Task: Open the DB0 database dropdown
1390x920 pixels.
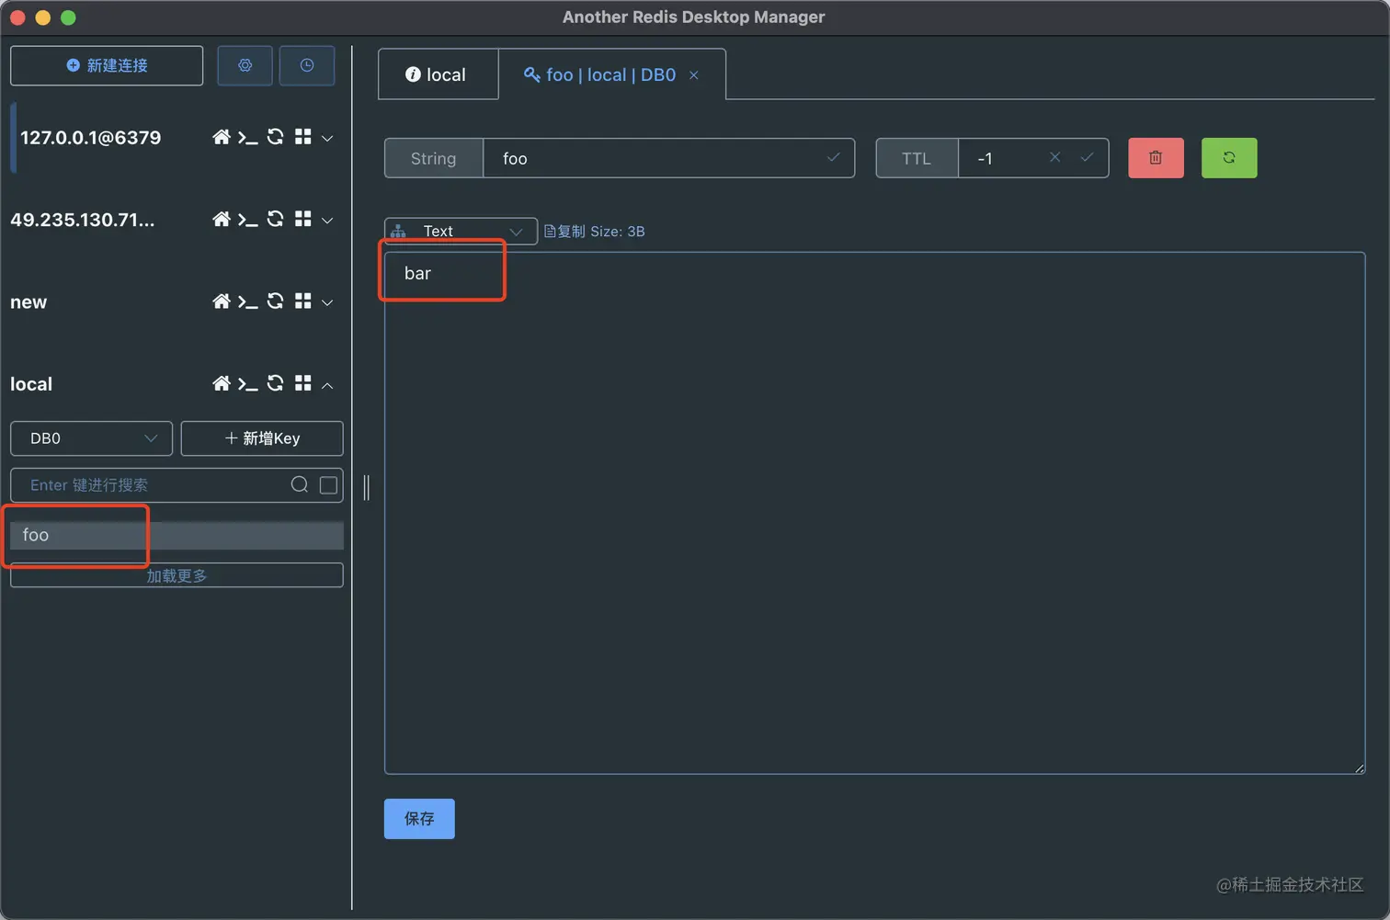Action: click(91, 438)
